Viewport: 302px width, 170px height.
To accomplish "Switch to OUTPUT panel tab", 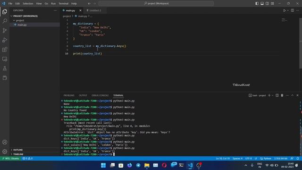I will point(83,95).
